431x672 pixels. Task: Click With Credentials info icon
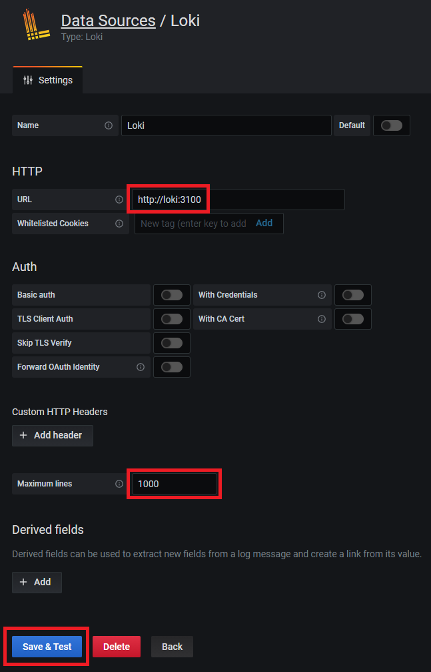coord(322,295)
